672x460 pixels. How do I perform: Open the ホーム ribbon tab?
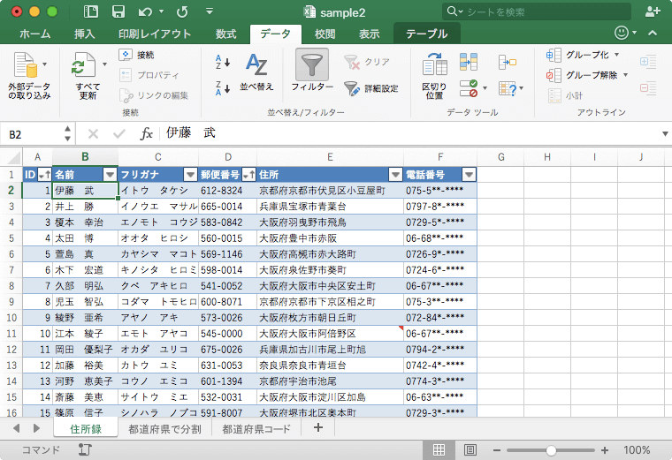(35, 34)
